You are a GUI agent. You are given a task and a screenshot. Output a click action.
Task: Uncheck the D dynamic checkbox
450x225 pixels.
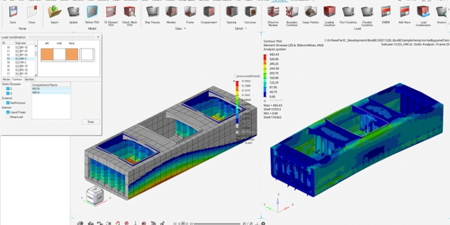pyautogui.click(x=8, y=93)
